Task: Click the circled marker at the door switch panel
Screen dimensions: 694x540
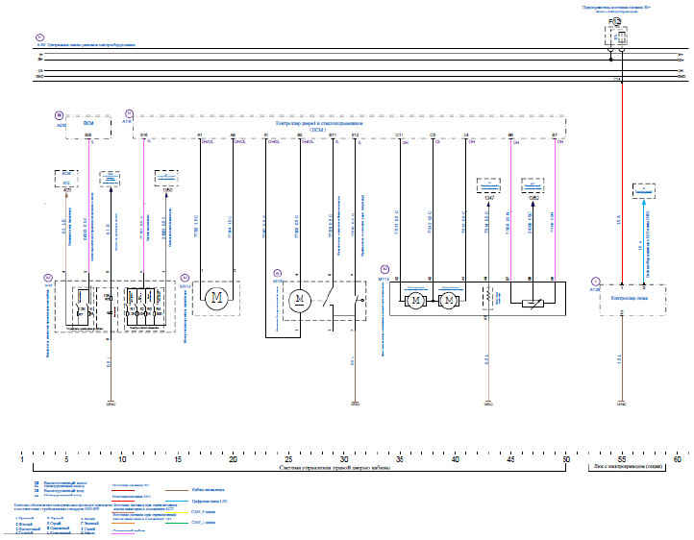Action: tap(48, 278)
